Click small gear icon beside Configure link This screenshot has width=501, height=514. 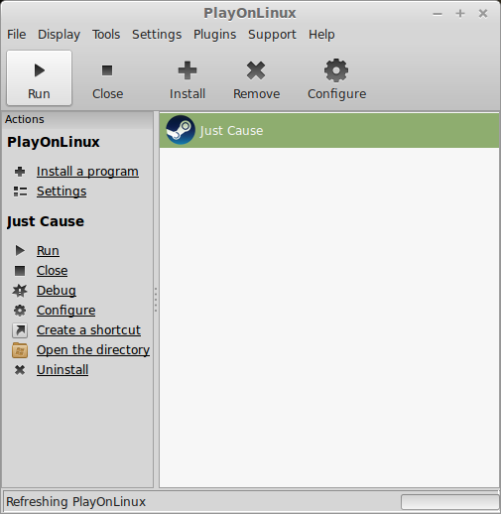[20, 311]
